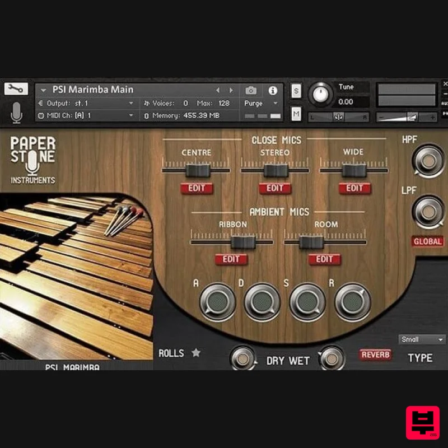
Task: Click the Paper Stone Instruments logo
Action: tap(32, 158)
